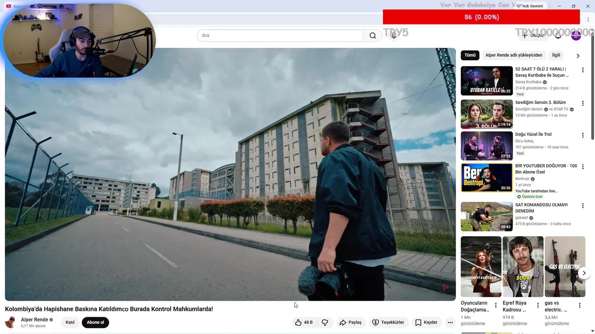Show next shorts with carousel arrow
Image resolution: width=595 pixels, height=334 pixels.
(584, 273)
